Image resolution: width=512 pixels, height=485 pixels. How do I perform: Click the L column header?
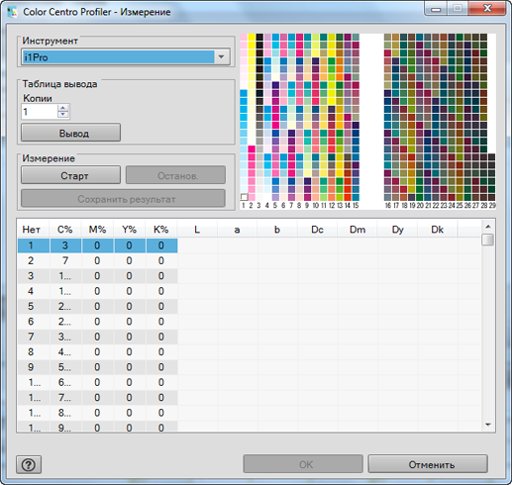click(x=197, y=230)
